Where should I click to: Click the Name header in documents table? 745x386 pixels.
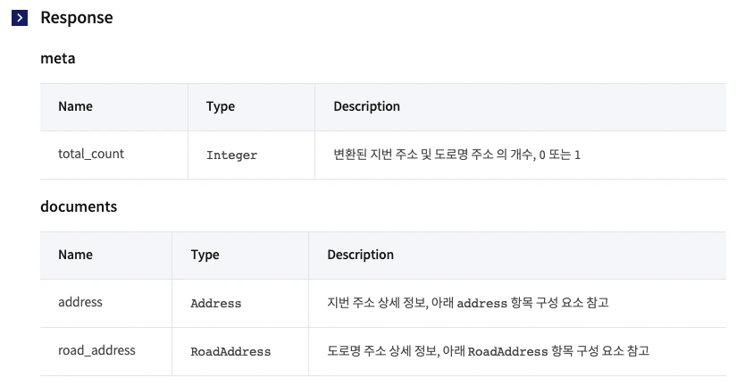coord(75,255)
